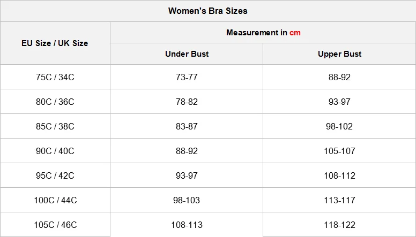Select the 90C / 40C row label

click(x=55, y=151)
